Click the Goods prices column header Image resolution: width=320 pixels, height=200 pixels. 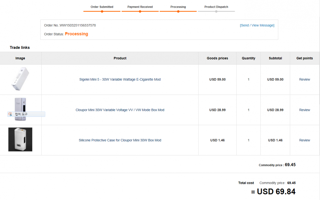point(217,58)
